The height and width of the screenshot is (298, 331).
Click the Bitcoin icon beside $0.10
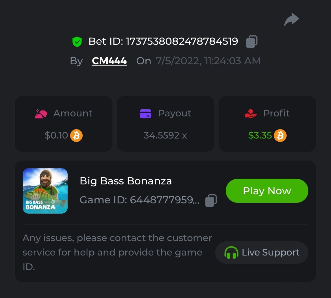(76, 135)
